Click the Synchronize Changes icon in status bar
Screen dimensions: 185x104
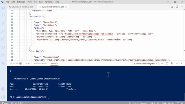pyautogui.click(x=12, y=103)
